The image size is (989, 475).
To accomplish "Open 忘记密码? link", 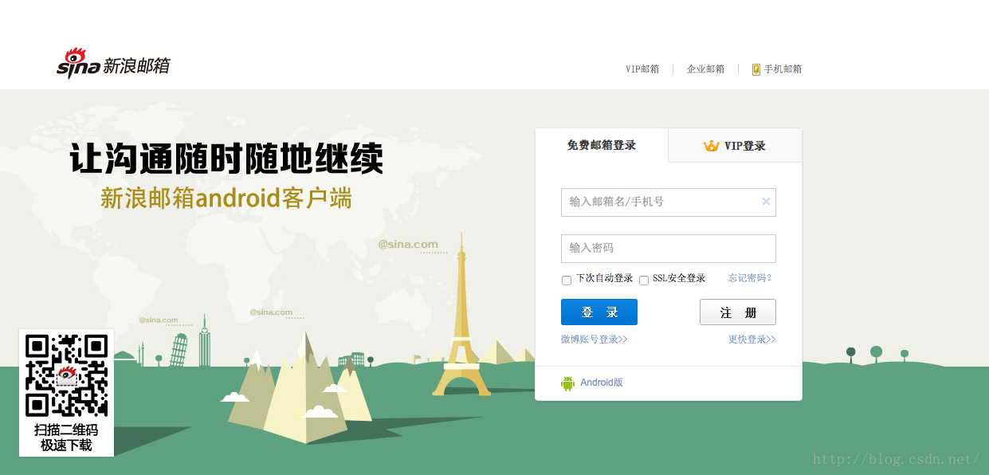I will tap(750, 278).
